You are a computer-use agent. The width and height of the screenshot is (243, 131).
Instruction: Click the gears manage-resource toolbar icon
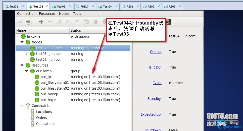(x=86, y=22)
